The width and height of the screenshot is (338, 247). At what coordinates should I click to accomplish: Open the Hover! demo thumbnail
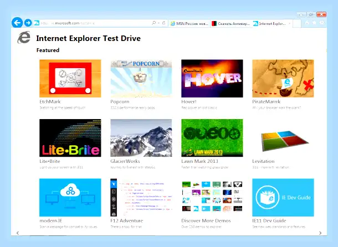coord(212,79)
